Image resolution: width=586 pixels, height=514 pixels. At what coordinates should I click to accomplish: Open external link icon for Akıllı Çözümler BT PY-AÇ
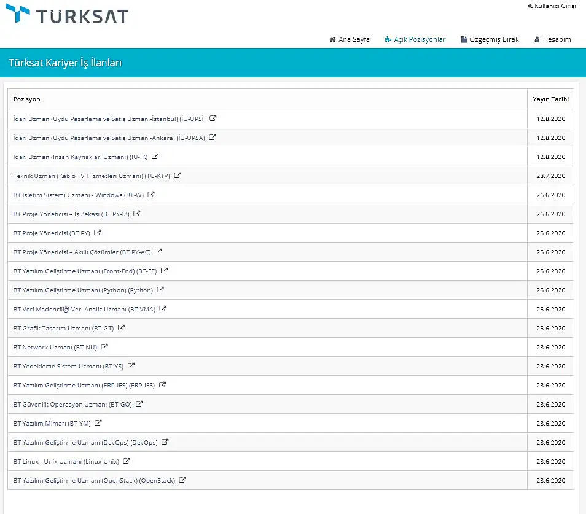[158, 252]
